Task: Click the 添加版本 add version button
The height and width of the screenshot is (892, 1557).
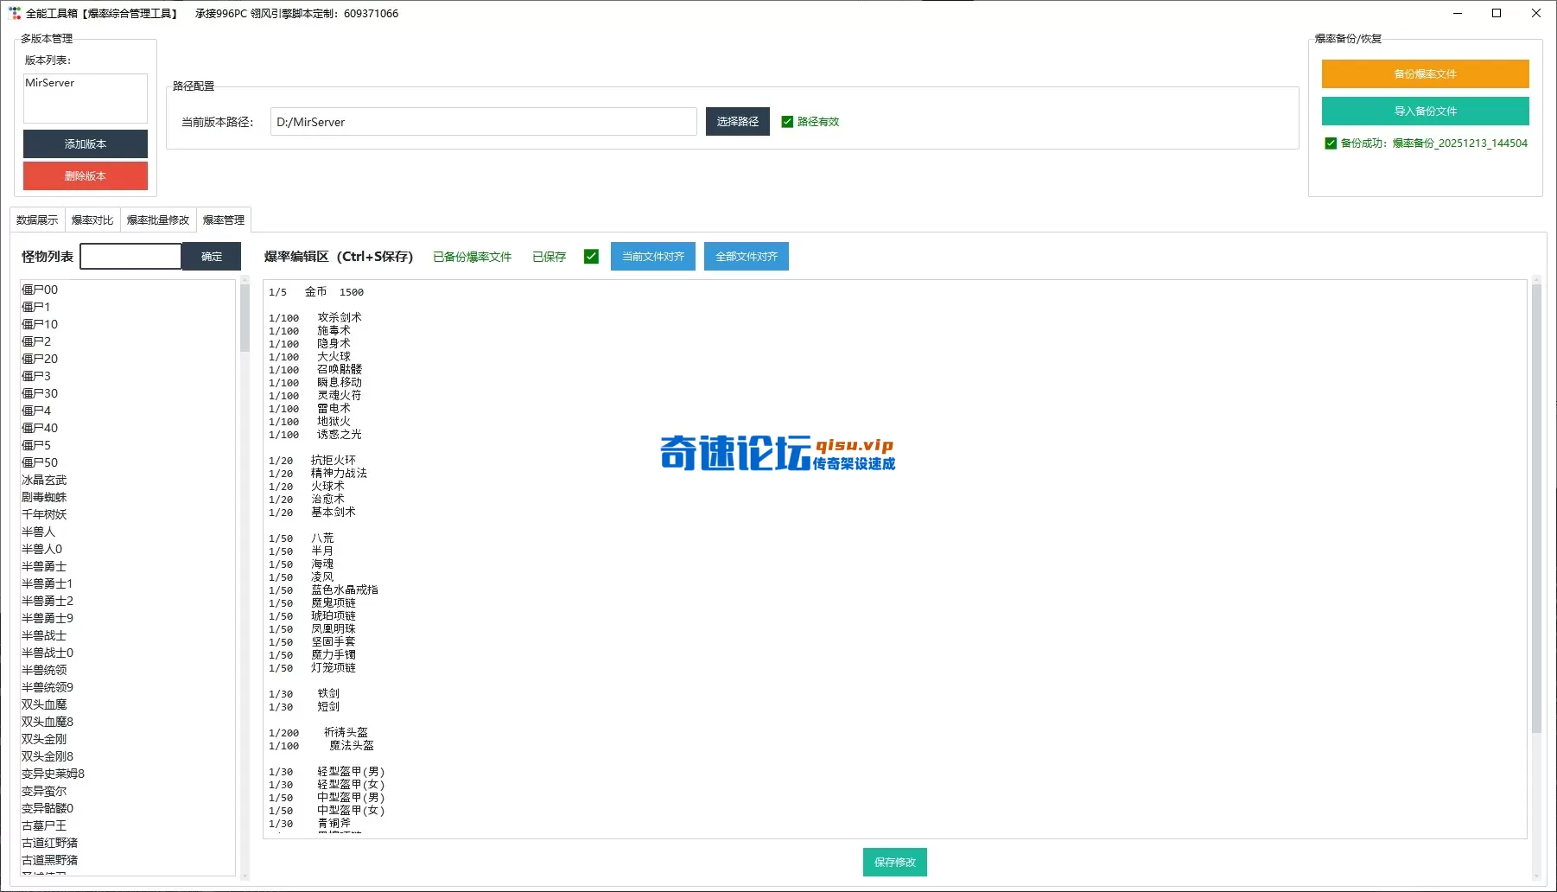Action: [85, 143]
